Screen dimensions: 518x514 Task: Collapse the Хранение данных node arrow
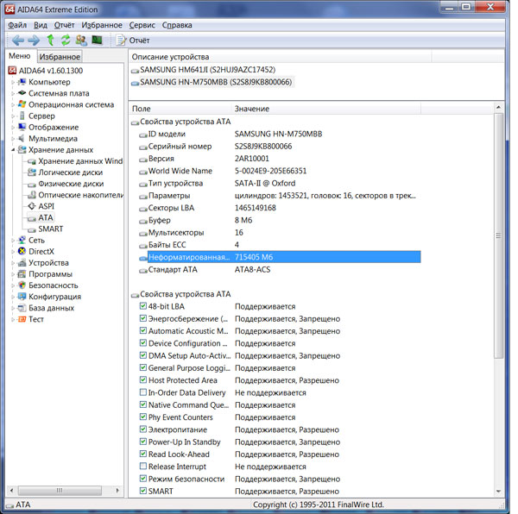tap(13, 150)
